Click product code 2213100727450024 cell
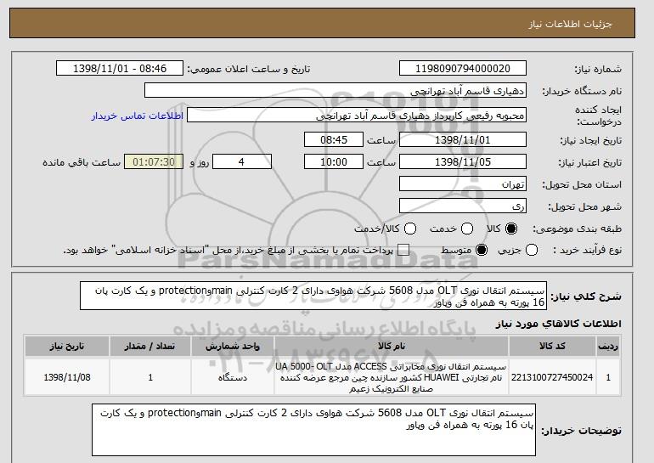Screen dimensions: 654x463 click(552, 377)
